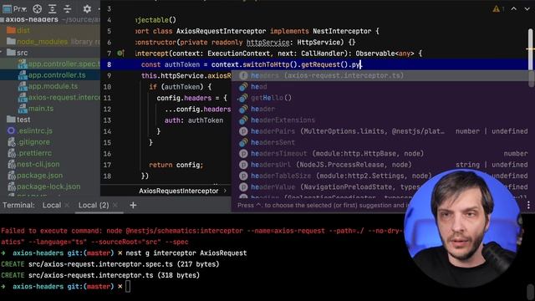Click the CREATE interceptor.spec.ts output line
This screenshot has height=301, width=535.
point(110,264)
